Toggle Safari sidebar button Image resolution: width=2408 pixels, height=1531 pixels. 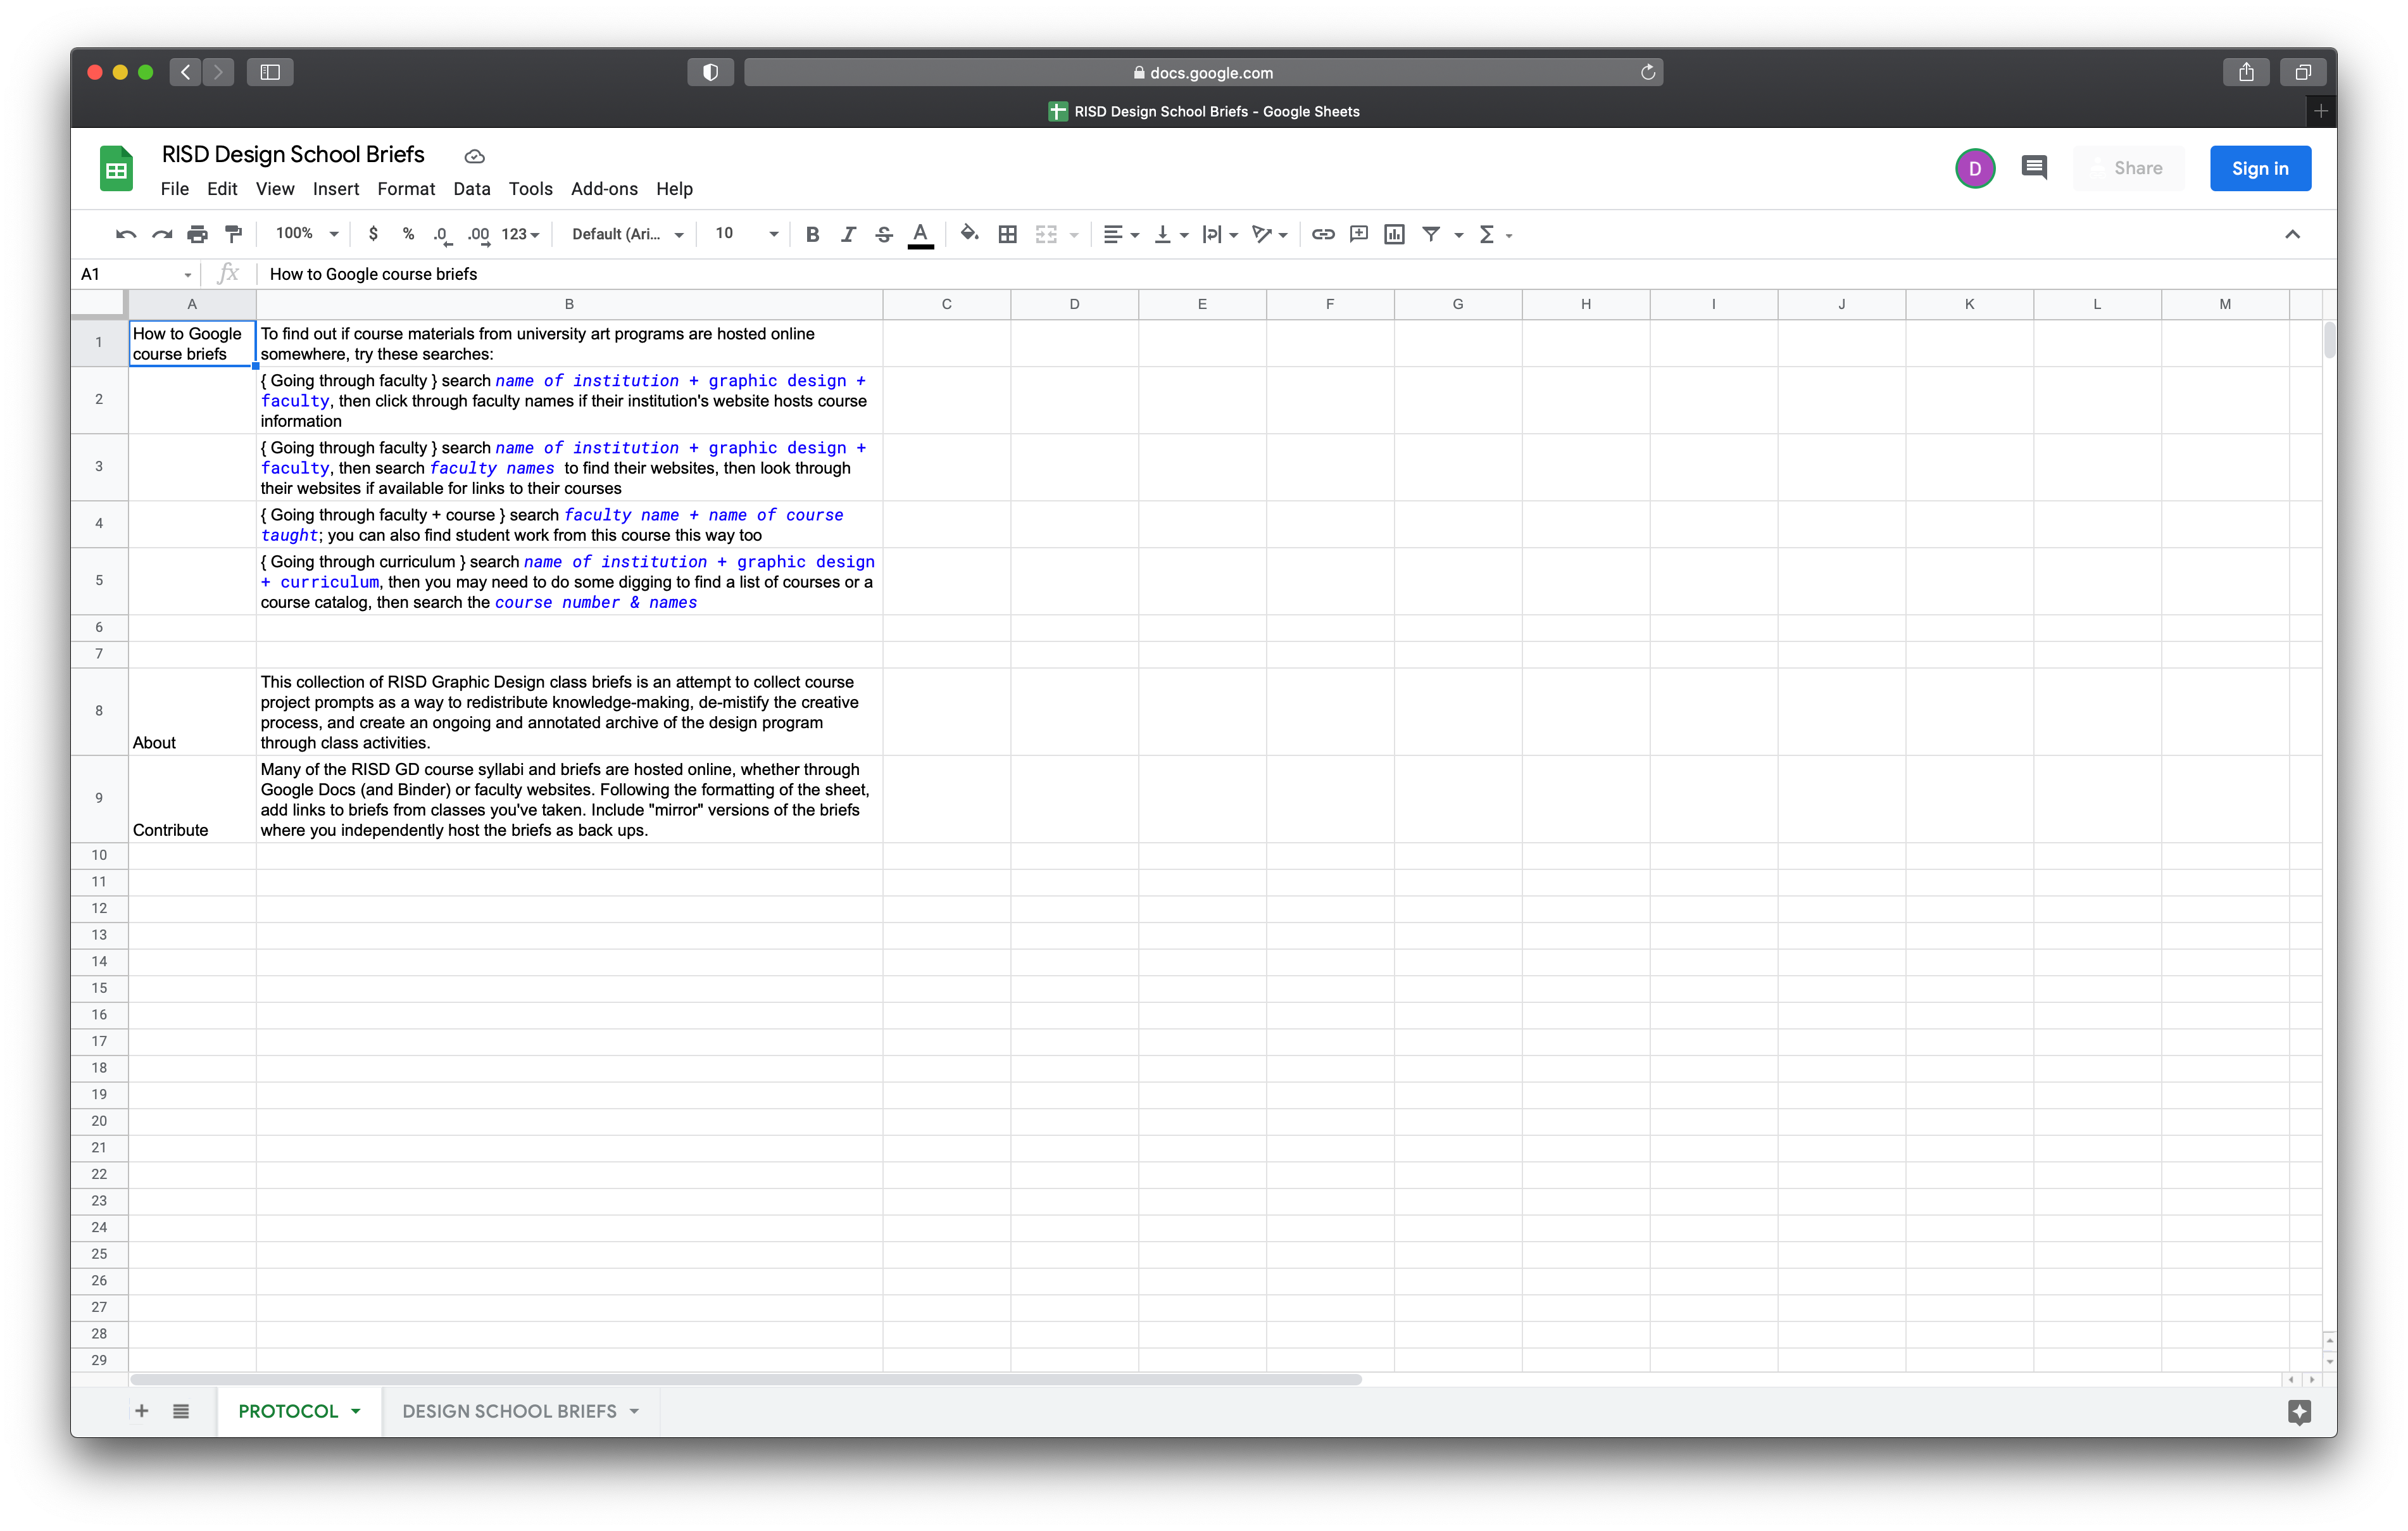(270, 72)
